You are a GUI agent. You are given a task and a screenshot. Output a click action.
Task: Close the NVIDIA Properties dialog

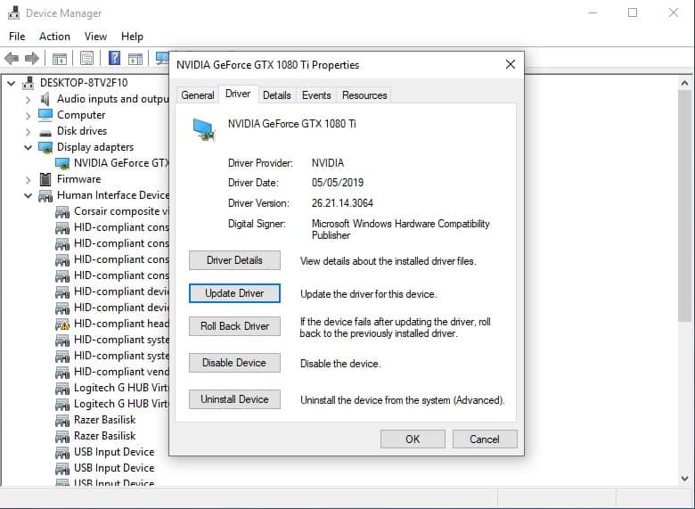pyautogui.click(x=511, y=65)
